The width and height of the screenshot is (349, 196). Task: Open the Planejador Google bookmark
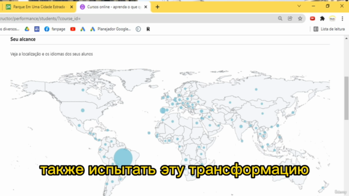(111, 29)
